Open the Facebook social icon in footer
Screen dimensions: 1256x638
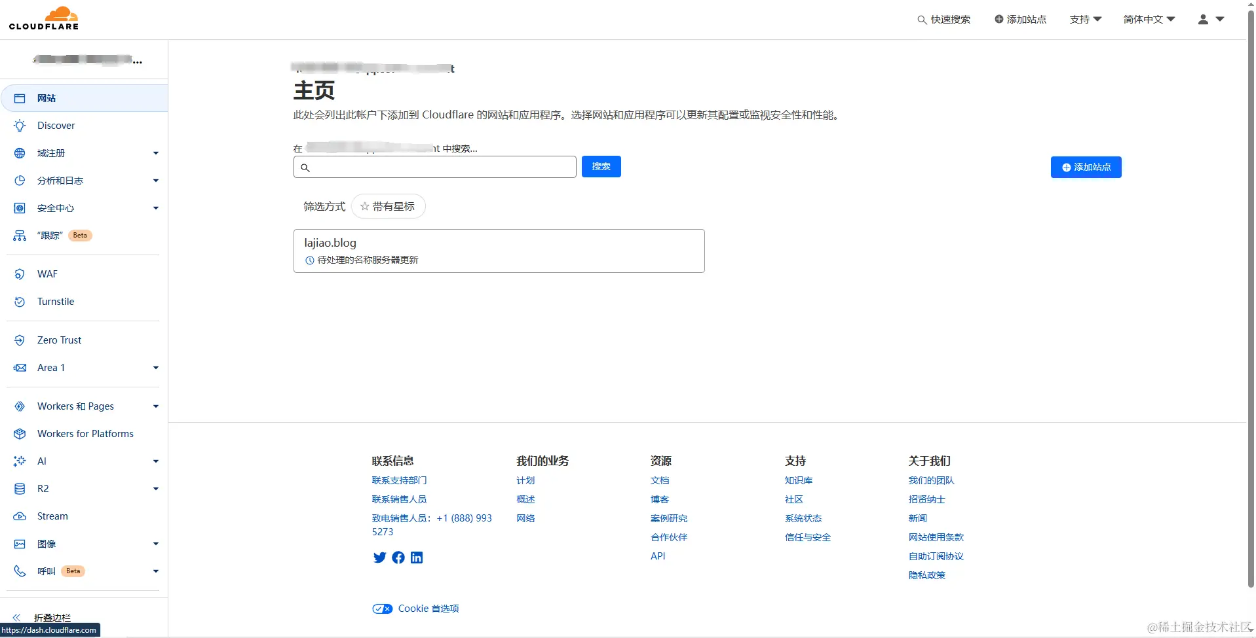tap(398, 558)
